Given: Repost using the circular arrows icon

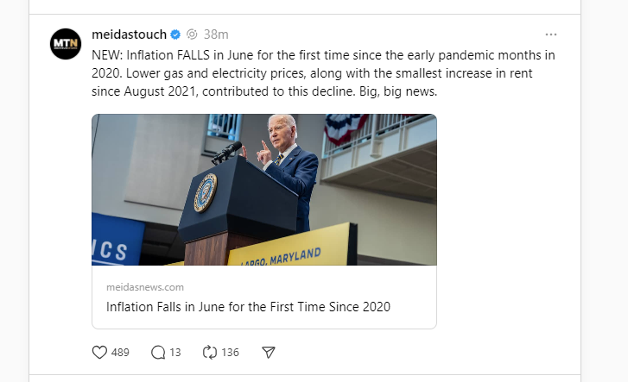Looking at the screenshot, I should (x=209, y=352).
